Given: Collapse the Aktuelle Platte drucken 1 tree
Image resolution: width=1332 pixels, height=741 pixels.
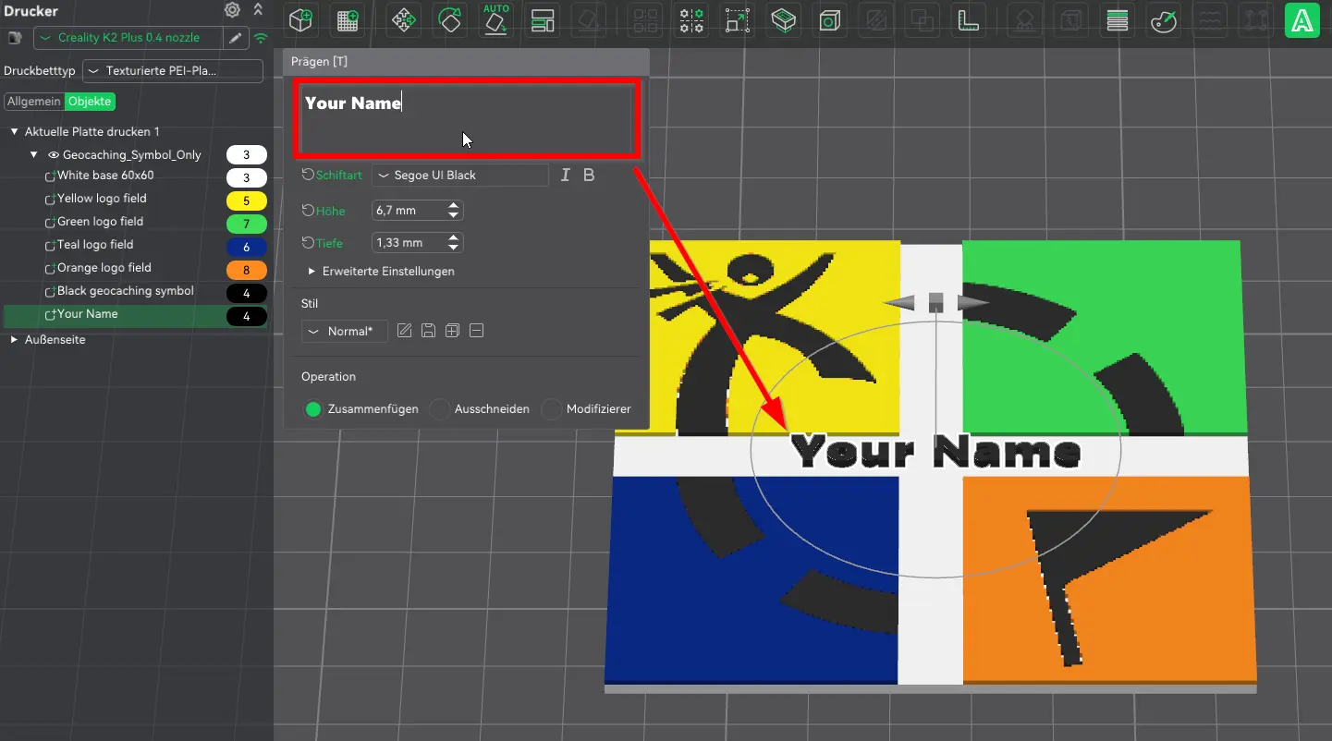Looking at the screenshot, I should (15, 132).
